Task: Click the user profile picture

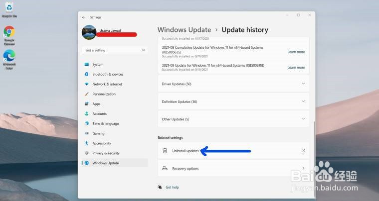Action: point(89,32)
